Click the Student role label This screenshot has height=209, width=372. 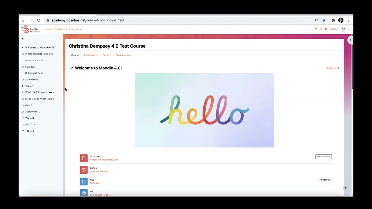point(334,29)
